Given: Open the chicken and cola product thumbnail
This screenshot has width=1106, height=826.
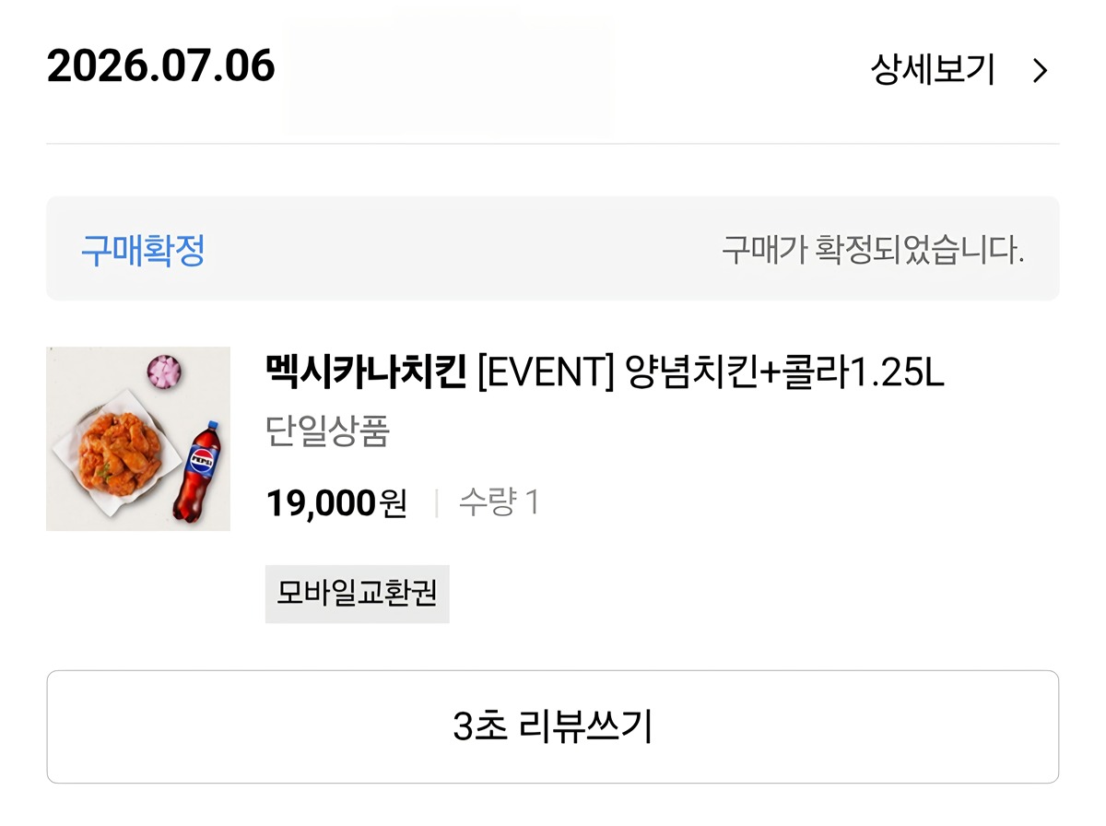Looking at the screenshot, I should (x=138, y=439).
